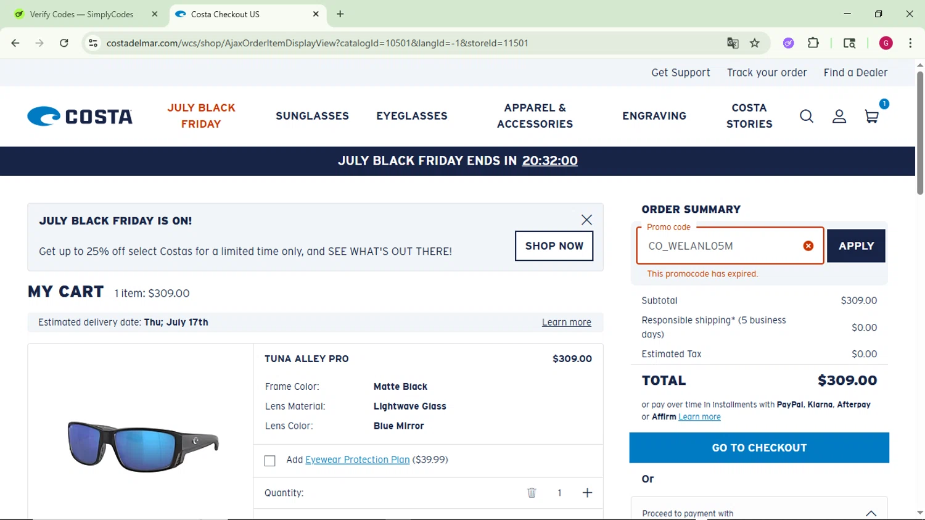Viewport: 925px width, 520px height.
Task: Open Costa Stories menu
Action: 749,116
